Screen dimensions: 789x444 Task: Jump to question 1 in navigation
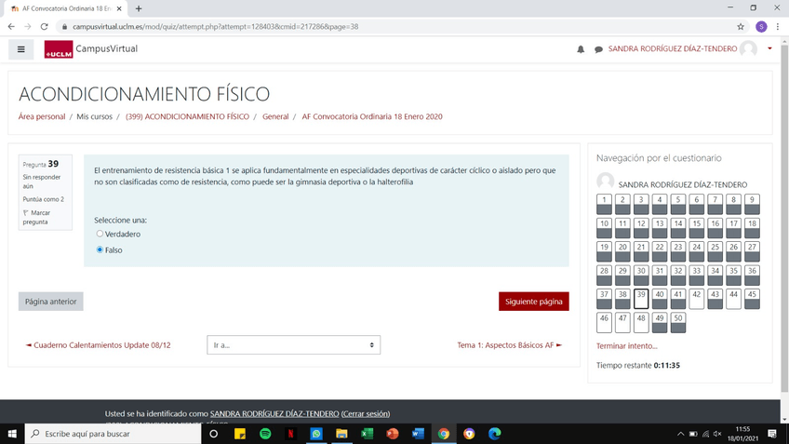click(604, 204)
